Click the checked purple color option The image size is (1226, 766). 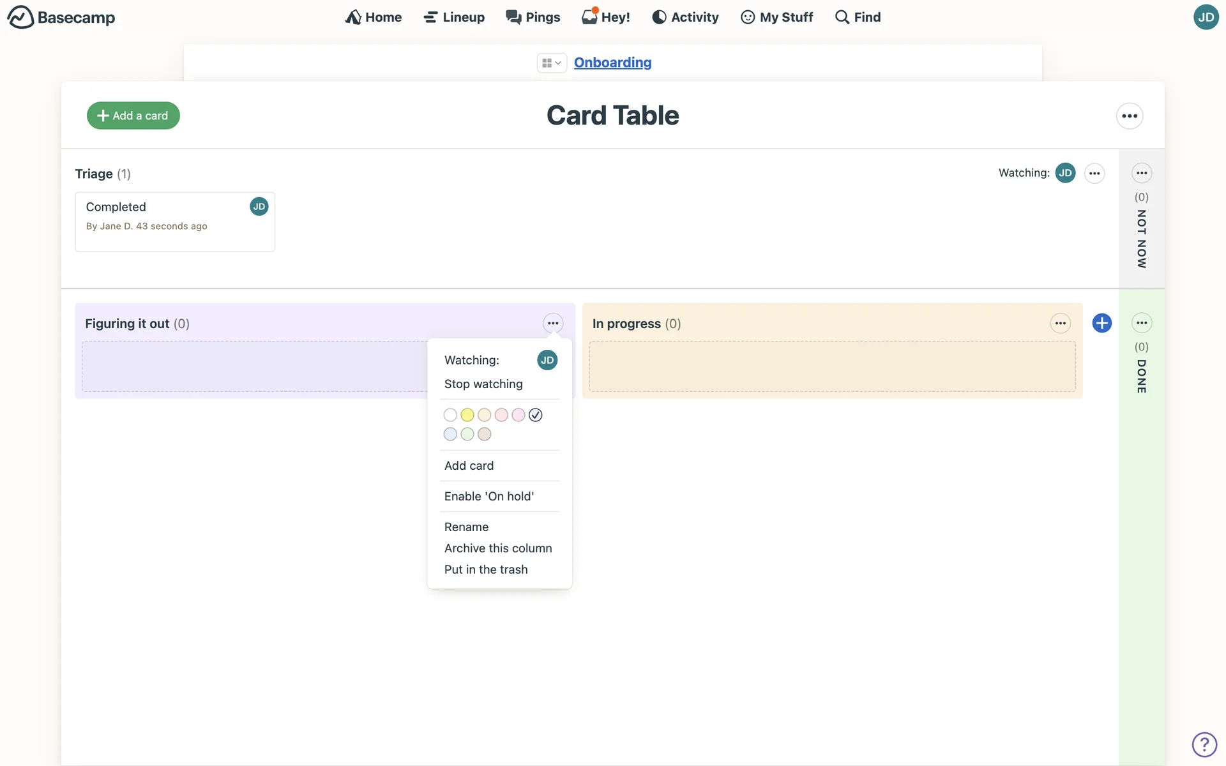point(536,415)
